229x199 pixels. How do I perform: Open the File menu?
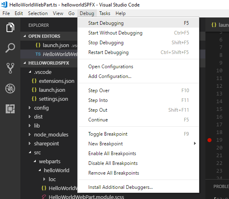click(x=6, y=13)
